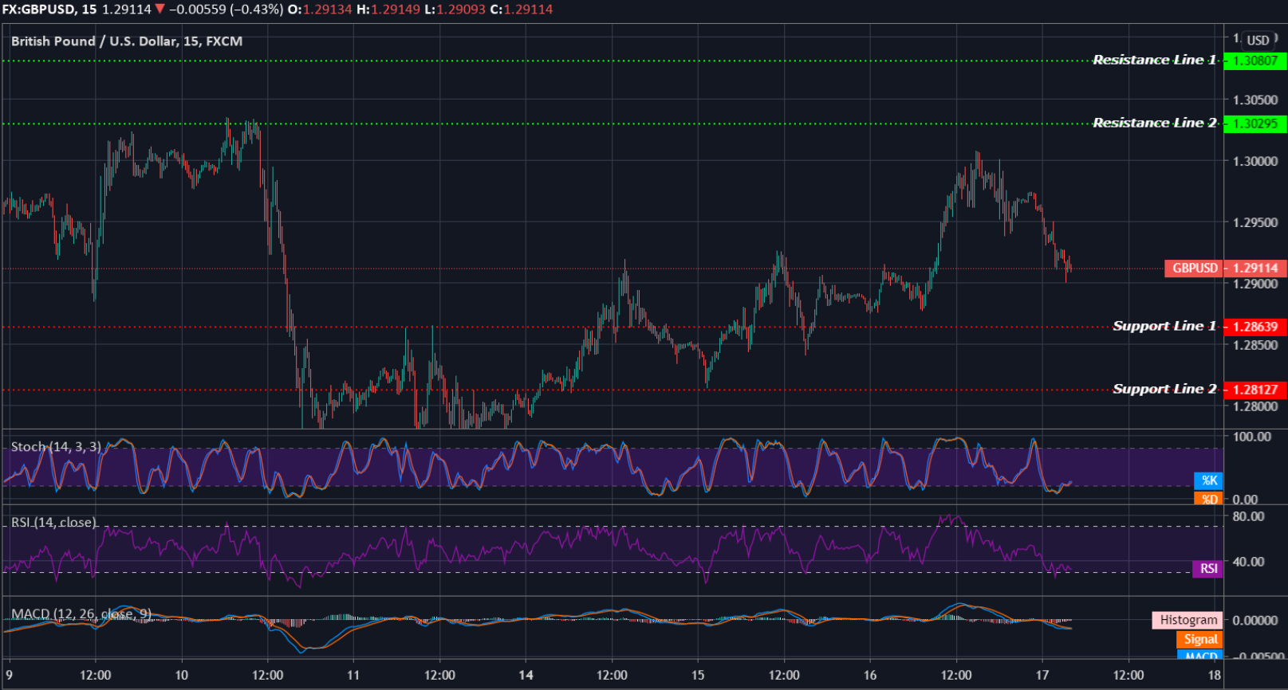Click date 17 on the time axis
Viewport: 1288px width, 690px height.
pyautogui.click(x=1042, y=675)
